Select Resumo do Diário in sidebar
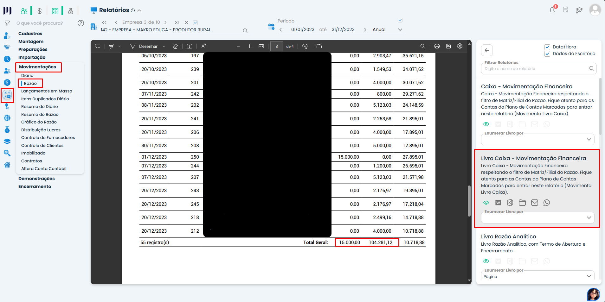The image size is (605, 302). click(x=40, y=107)
